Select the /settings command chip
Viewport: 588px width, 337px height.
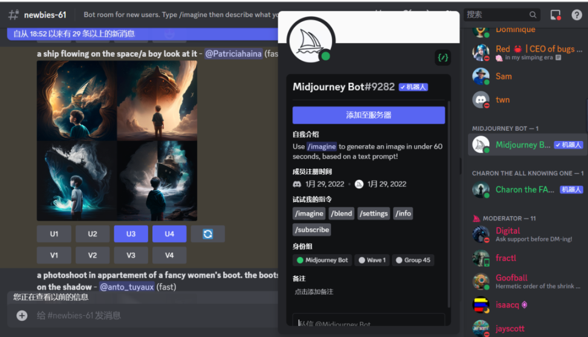pyautogui.click(x=374, y=214)
